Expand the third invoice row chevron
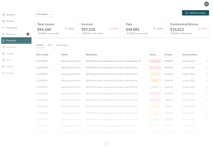The width and height of the screenshot is (213, 151). (207, 74)
